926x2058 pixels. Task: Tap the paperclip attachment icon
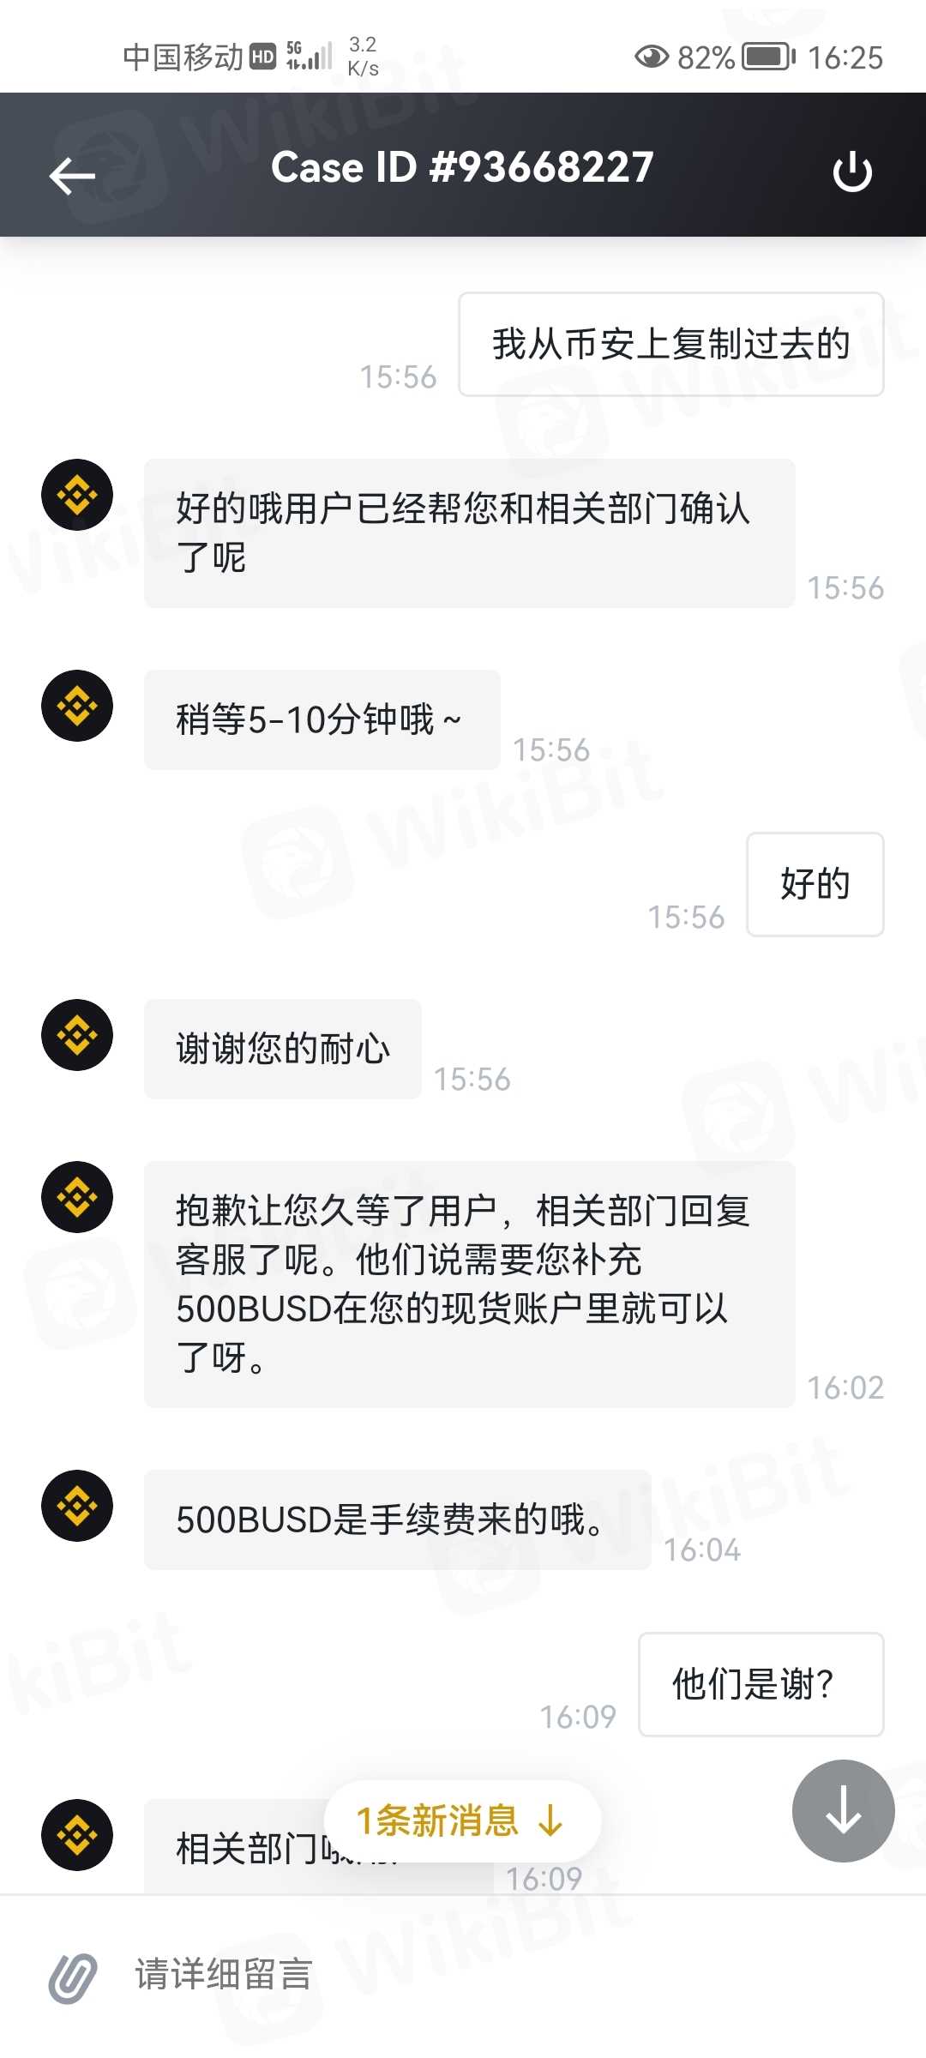[73, 1978]
